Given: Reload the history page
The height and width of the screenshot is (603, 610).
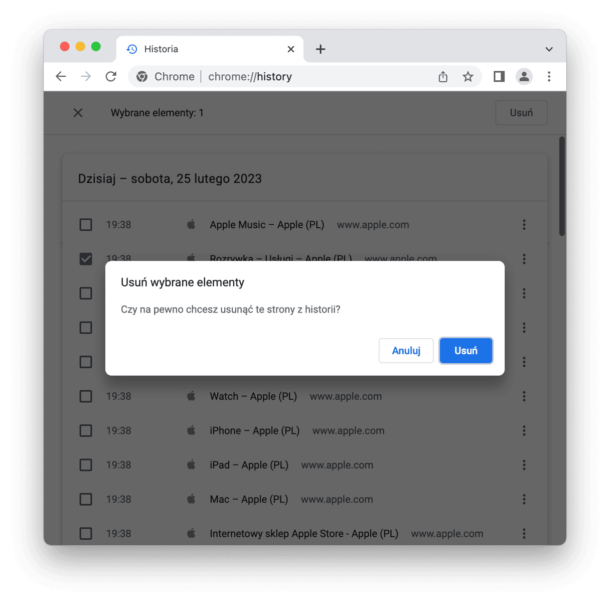Looking at the screenshot, I should coord(111,76).
